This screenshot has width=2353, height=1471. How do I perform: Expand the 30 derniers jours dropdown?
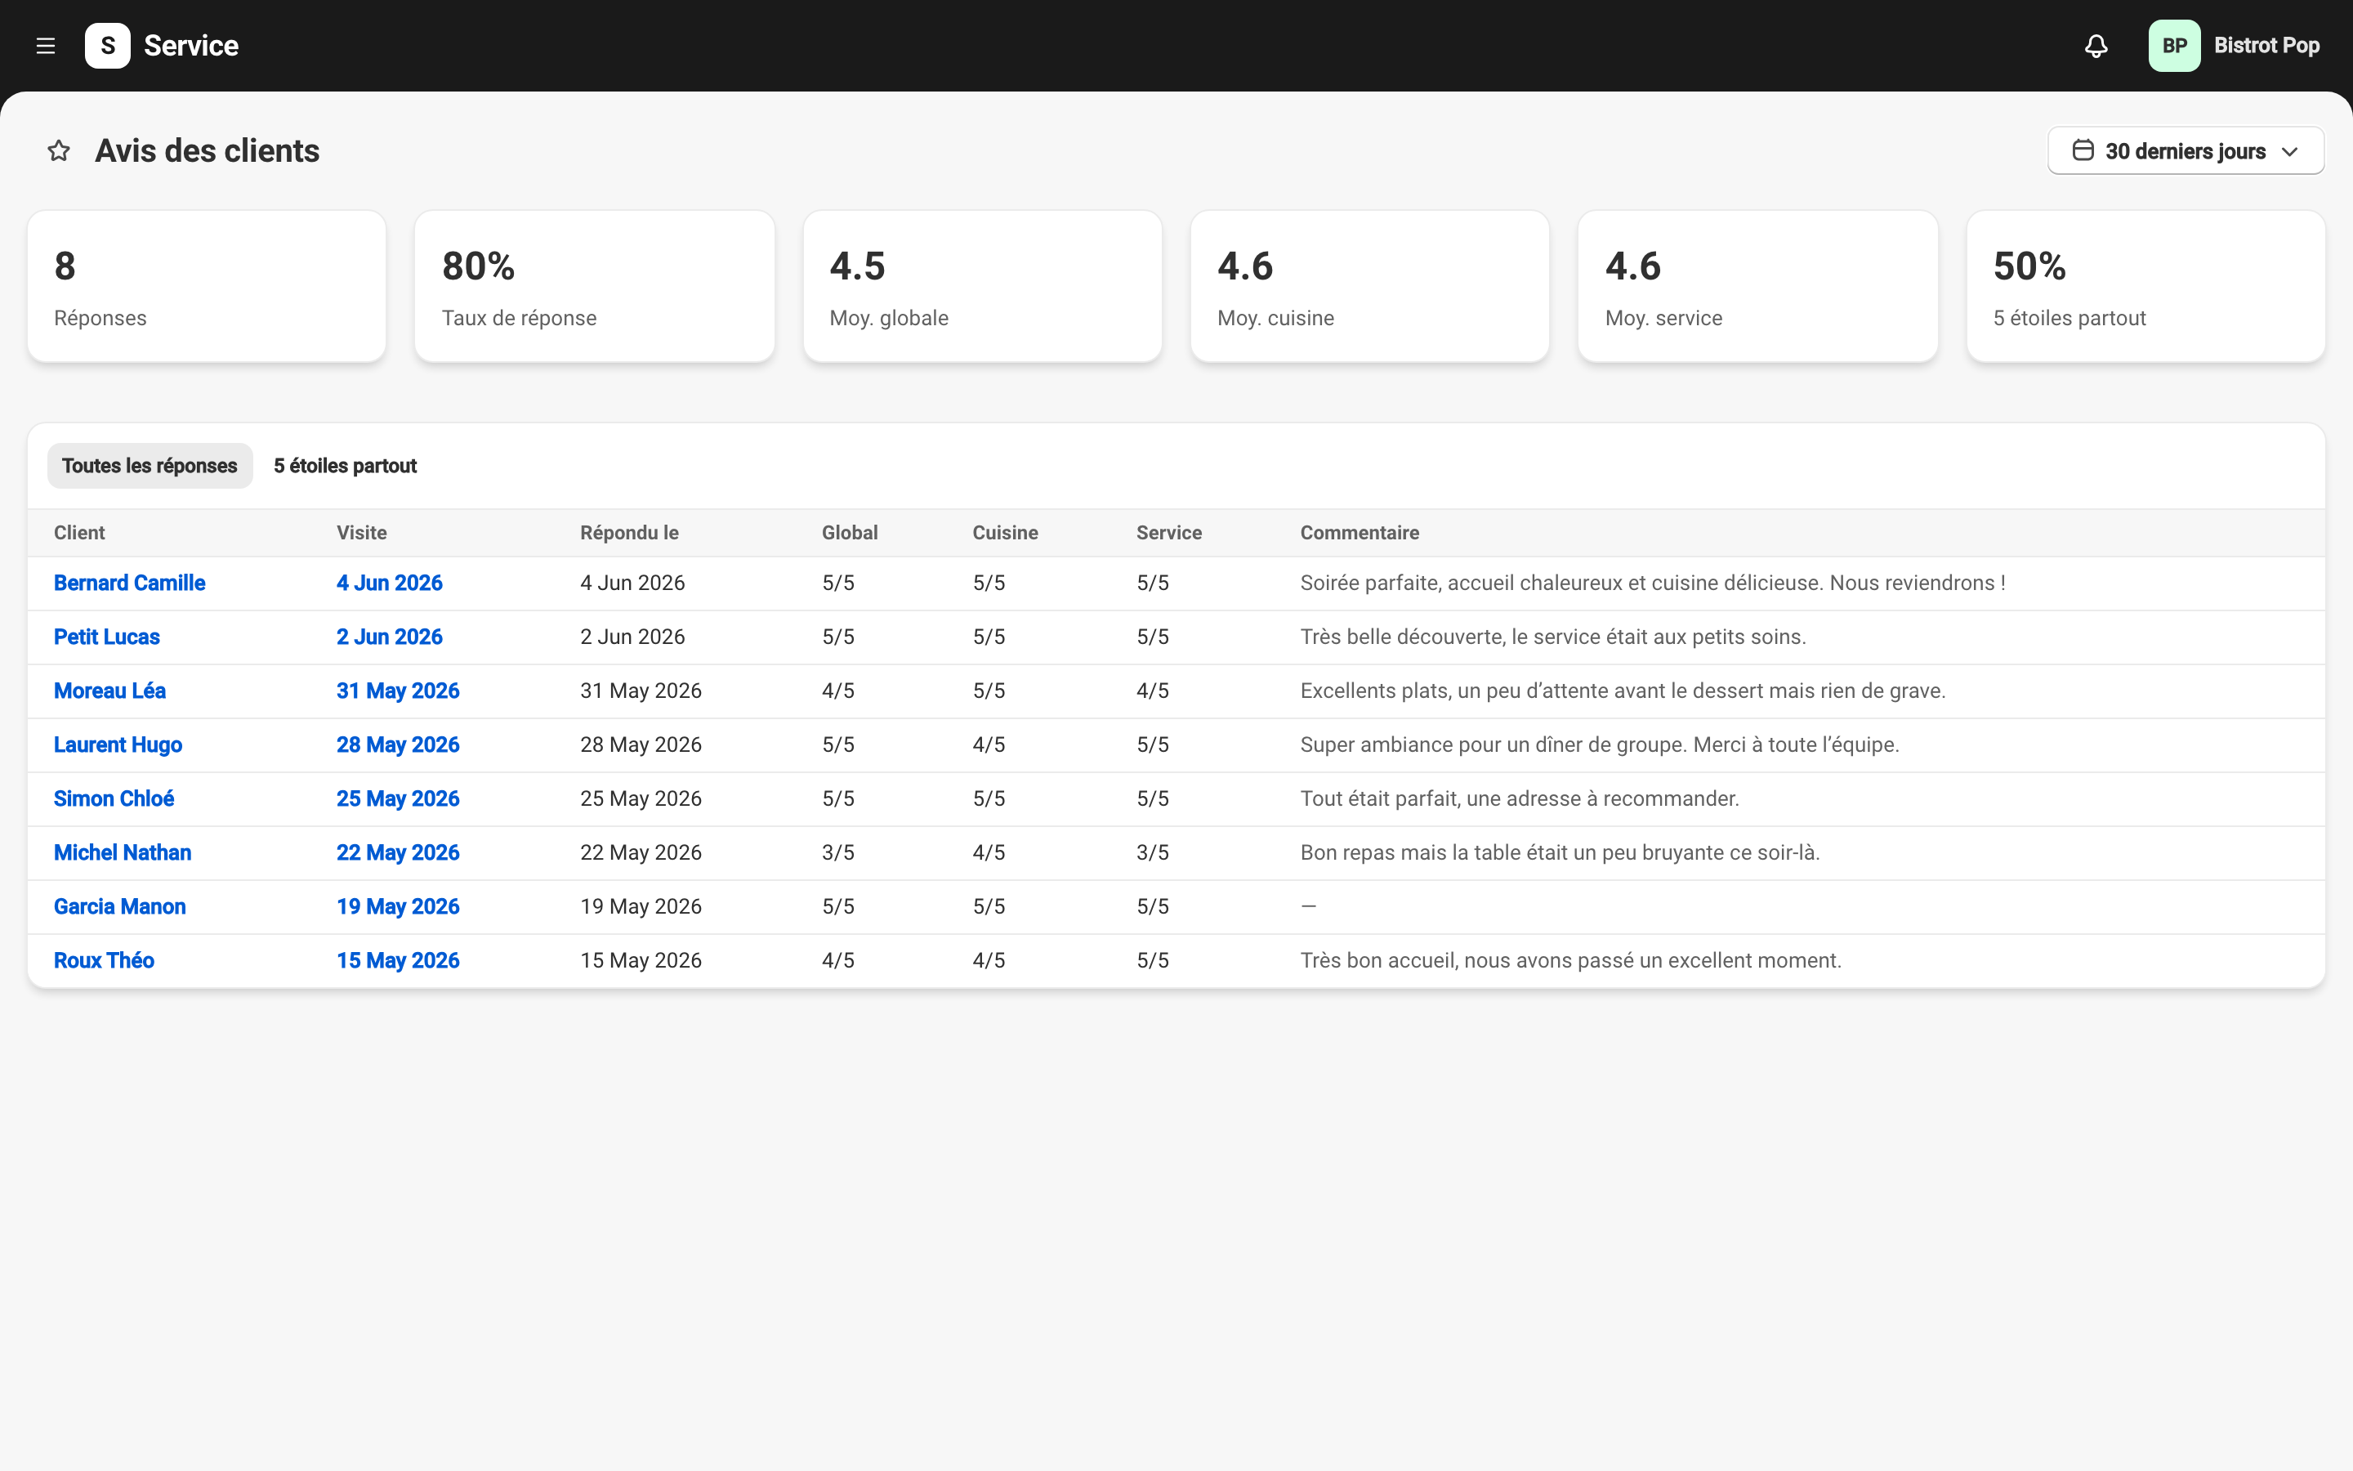pyautogui.click(x=2186, y=151)
